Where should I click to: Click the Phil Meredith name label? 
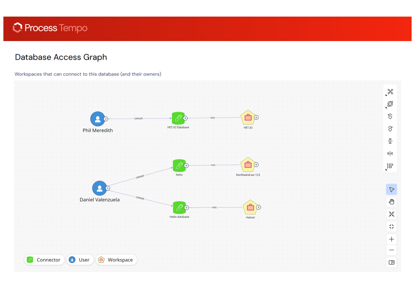click(98, 130)
